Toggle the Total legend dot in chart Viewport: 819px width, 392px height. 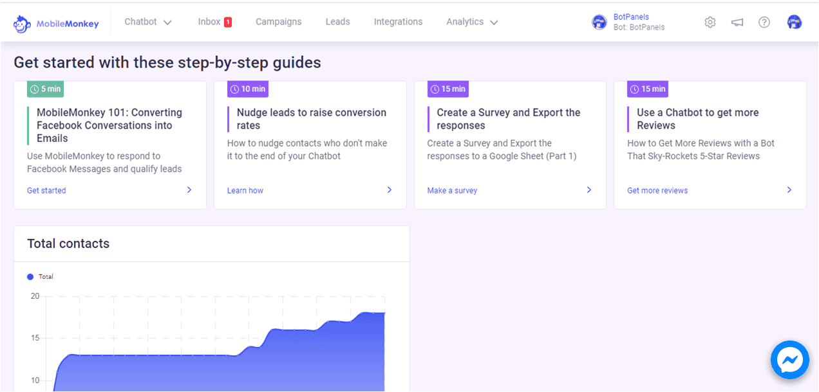30,277
